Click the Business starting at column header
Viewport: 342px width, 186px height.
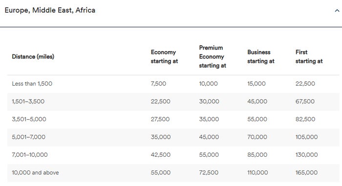[x=260, y=56]
